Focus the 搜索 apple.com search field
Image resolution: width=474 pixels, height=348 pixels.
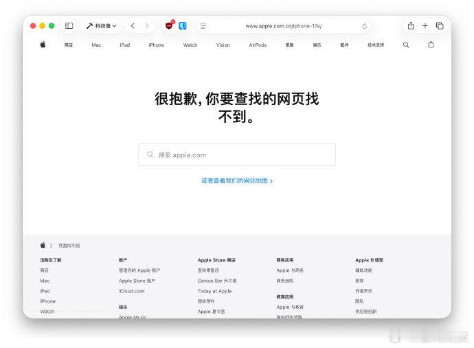click(x=237, y=154)
